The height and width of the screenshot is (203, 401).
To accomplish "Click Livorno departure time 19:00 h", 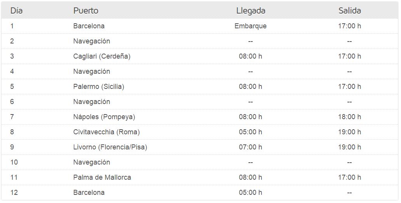I will (x=350, y=147).
